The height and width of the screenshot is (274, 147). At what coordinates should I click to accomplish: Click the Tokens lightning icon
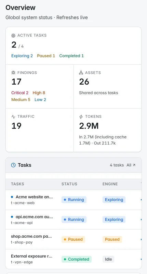[x=81, y=117]
